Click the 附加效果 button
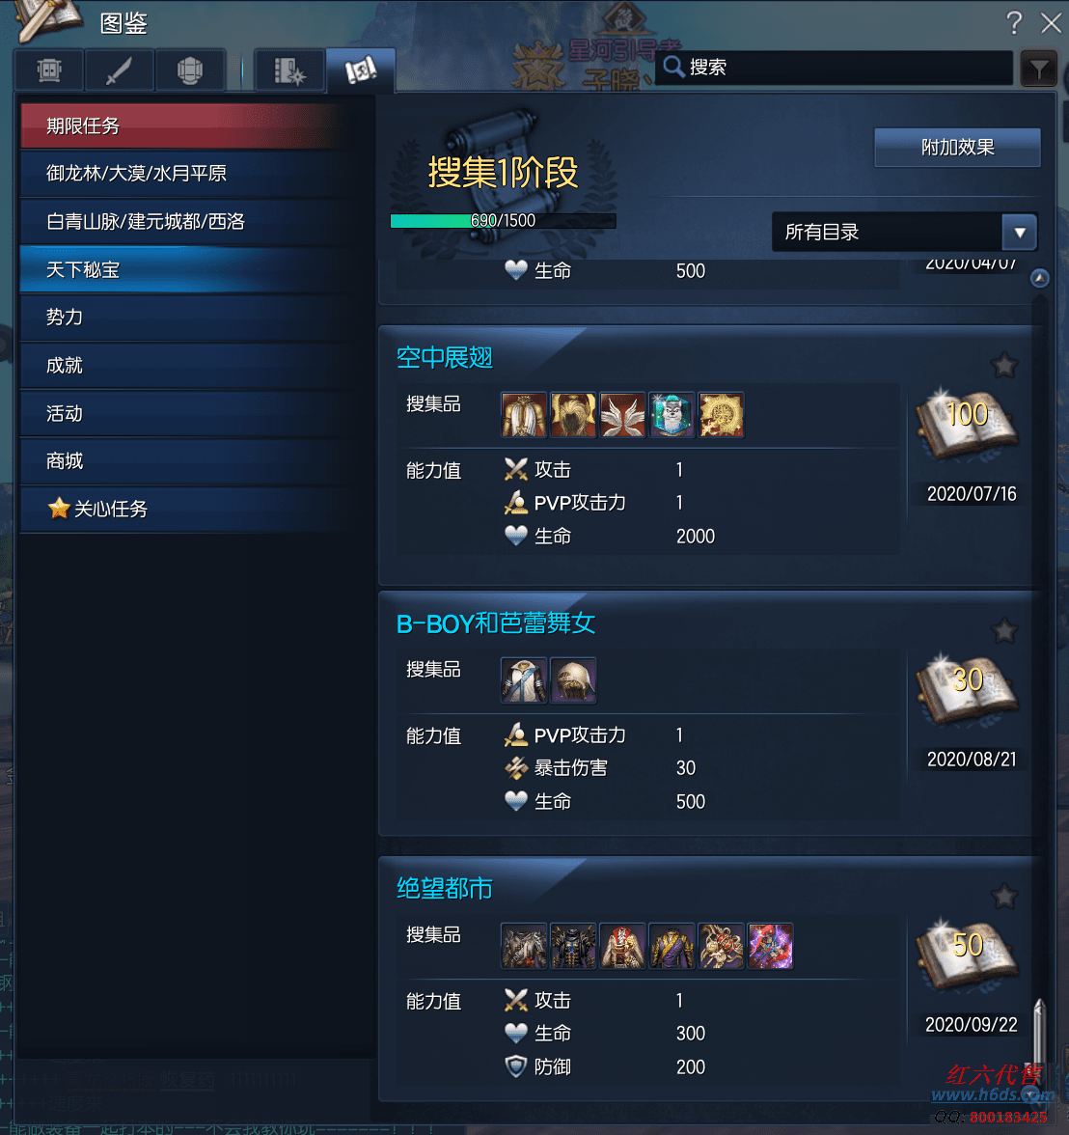Image resolution: width=1069 pixels, height=1135 pixels. tap(957, 148)
